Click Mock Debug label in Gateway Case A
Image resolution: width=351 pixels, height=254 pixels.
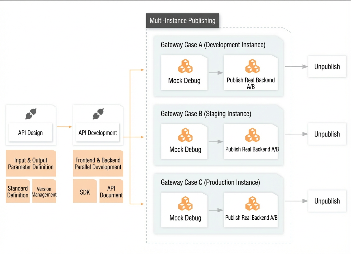pyautogui.click(x=184, y=81)
